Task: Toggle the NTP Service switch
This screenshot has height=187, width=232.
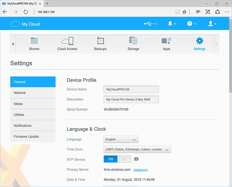Action: (117, 159)
